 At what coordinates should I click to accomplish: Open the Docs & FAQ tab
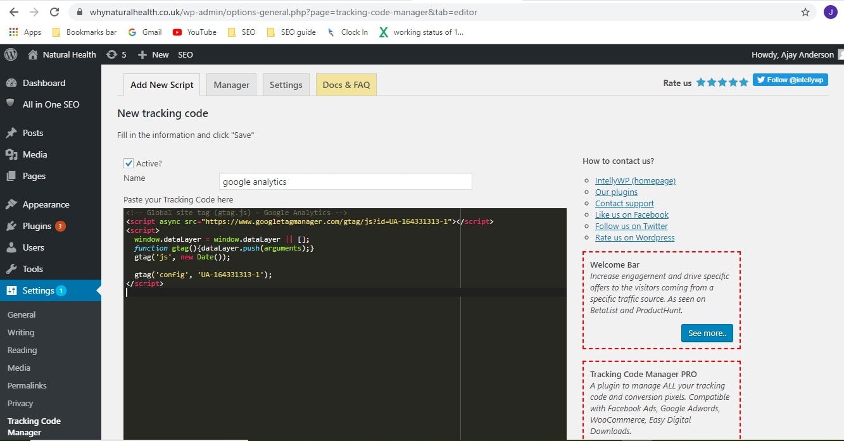pos(346,84)
